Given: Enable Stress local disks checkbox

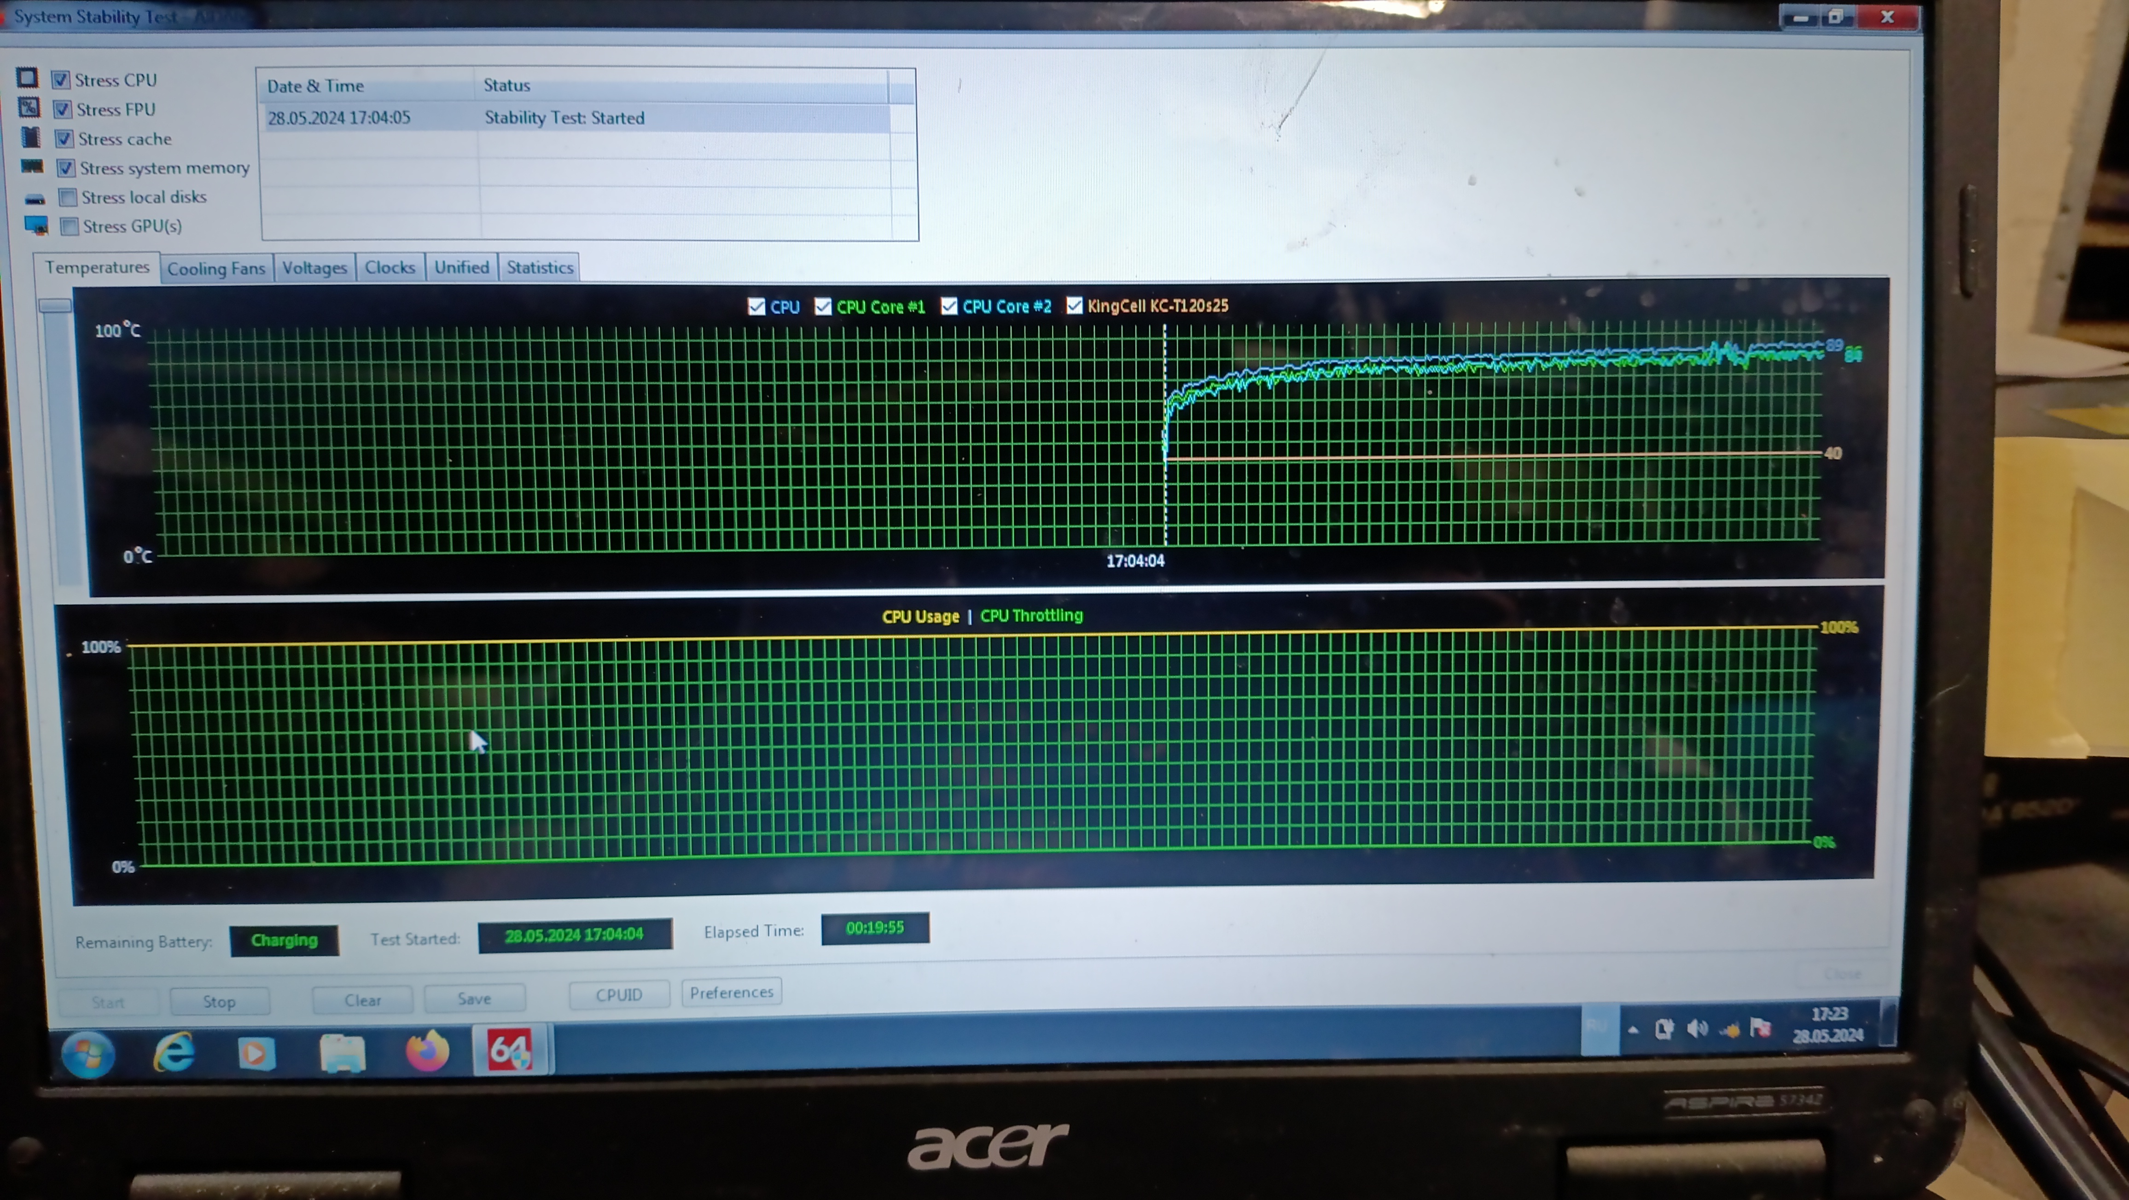Looking at the screenshot, I should 68,196.
